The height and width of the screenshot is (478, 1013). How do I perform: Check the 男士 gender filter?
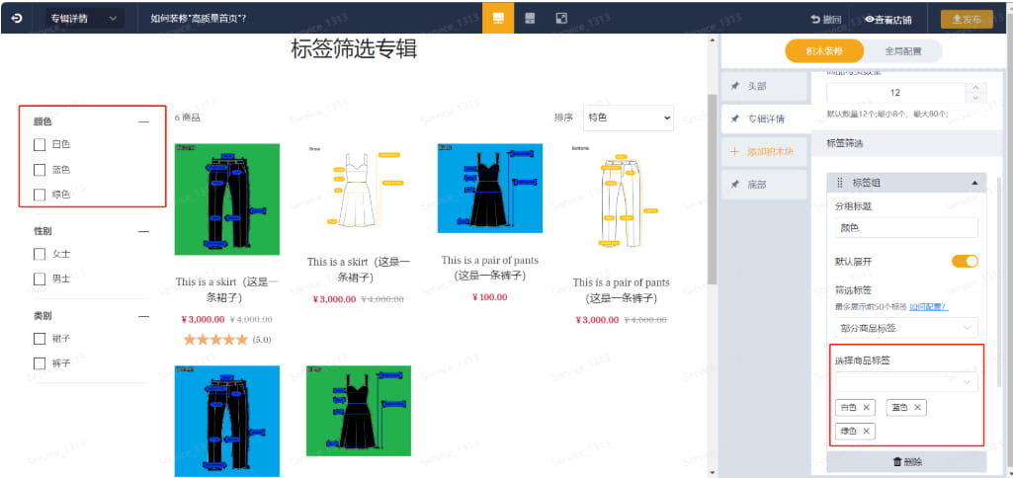(40, 279)
